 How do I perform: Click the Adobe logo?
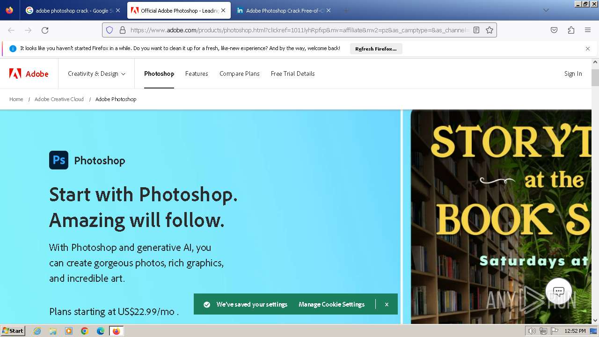coord(29,73)
